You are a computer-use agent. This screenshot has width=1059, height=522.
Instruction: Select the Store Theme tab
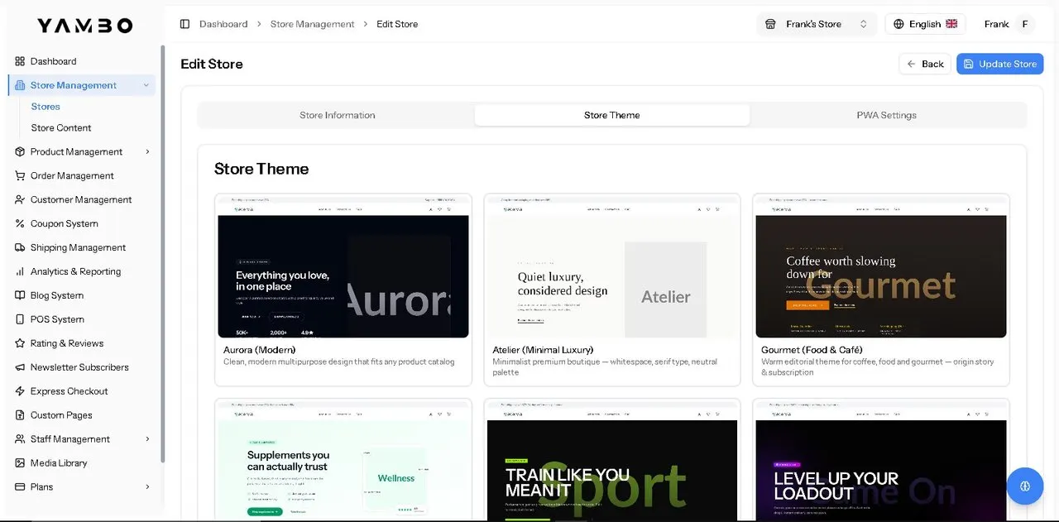point(612,115)
